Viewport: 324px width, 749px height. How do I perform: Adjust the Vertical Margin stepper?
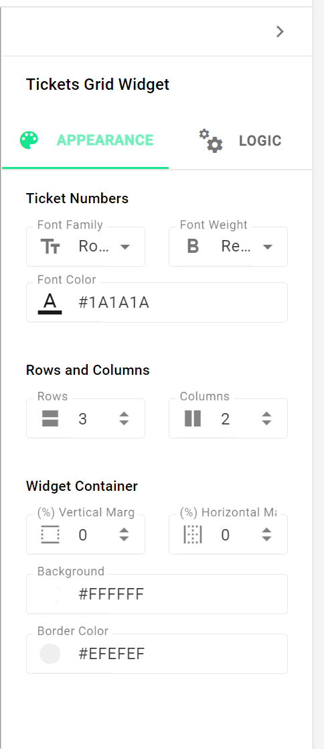(x=124, y=534)
